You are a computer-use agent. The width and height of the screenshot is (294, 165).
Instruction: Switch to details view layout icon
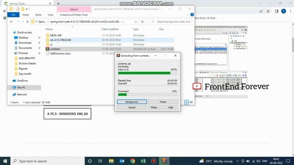[187, 102]
